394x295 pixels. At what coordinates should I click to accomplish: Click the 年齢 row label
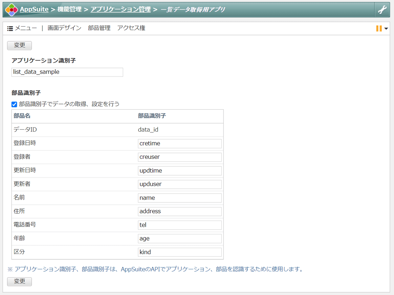tap(19, 238)
